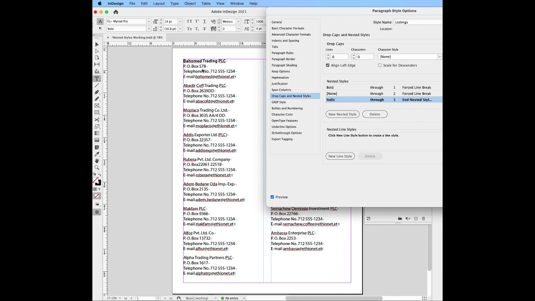Select the Hand tool
The width and height of the screenshot is (535, 301).
97,161
